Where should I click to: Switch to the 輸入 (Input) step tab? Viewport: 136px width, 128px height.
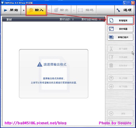coord(36,10)
